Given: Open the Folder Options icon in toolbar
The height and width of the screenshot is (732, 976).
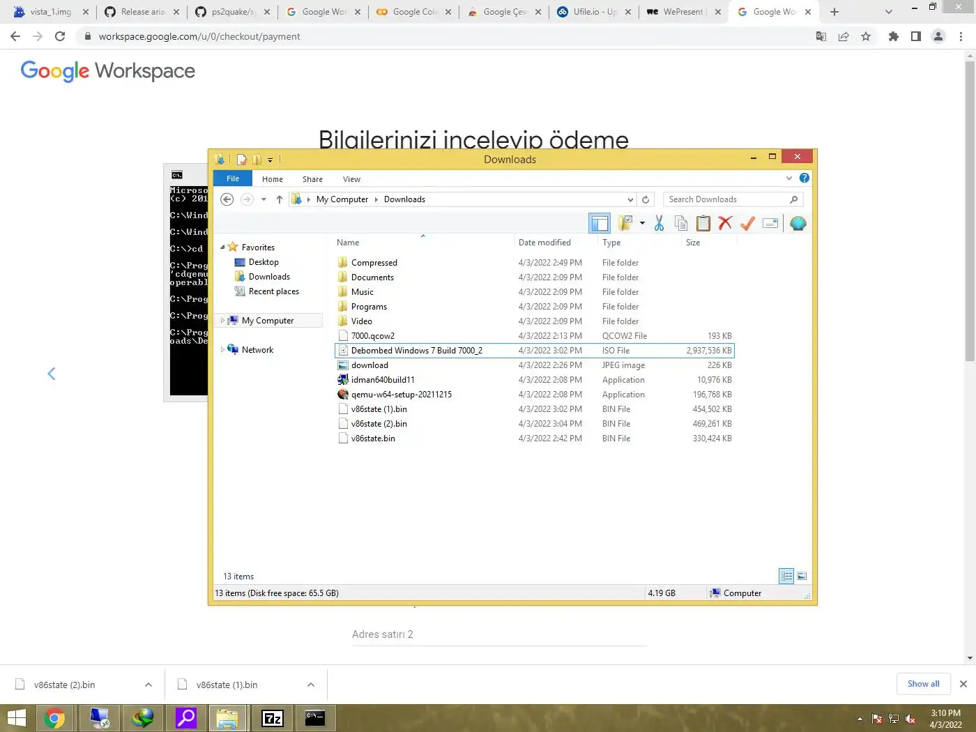Looking at the screenshot, I should 625,223.
